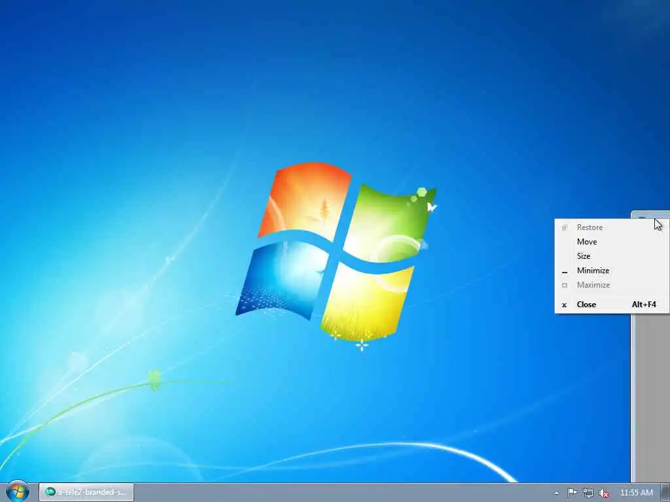Screen dimensions: 670x502
Task: Show hidden tray icons arrow
Action: tap(556, 493)
